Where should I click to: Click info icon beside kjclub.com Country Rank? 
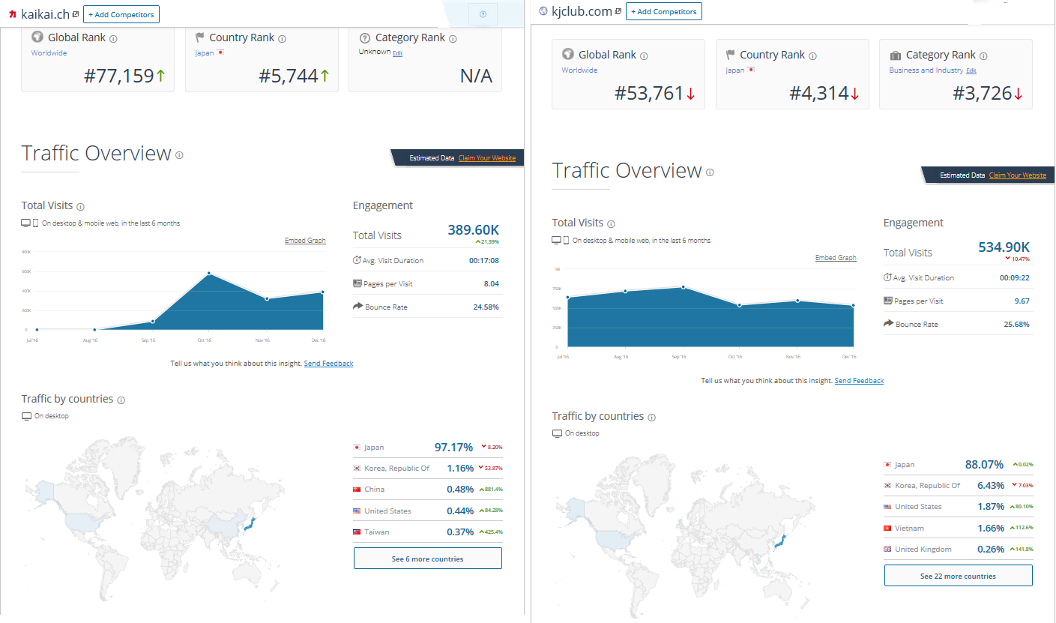(x=812, y=55)
